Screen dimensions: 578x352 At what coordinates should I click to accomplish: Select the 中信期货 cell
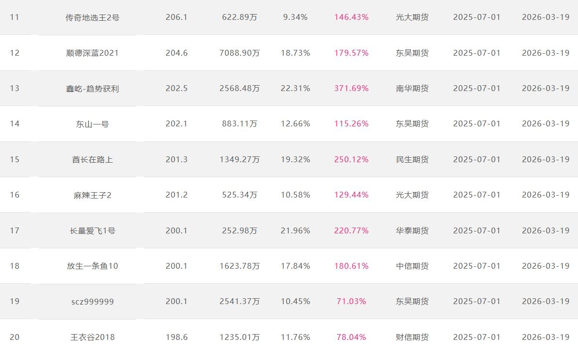tap(412, 266)
